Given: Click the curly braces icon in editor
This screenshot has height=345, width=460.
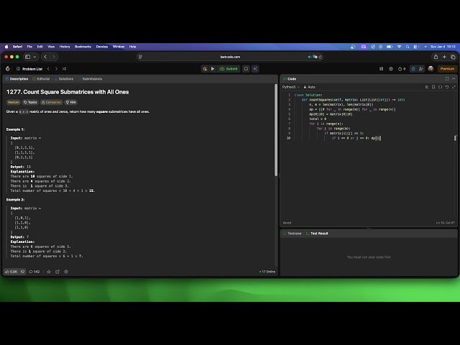Looking at the screenshot, I should click(441, 87).
